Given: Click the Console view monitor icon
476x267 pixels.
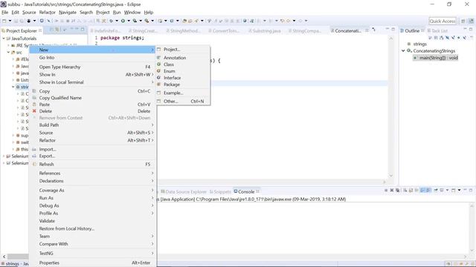Looking at the screenshot, I should (236, 191).
